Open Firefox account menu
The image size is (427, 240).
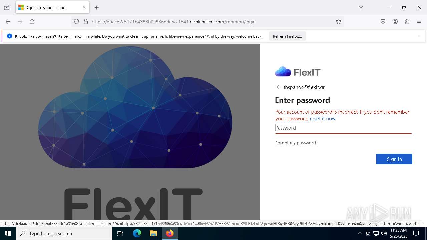pyautogui.click(x=395, y=22)
